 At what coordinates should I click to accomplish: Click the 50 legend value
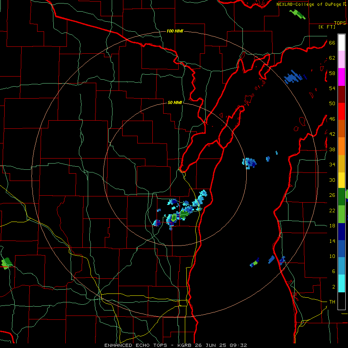point(332,103)
